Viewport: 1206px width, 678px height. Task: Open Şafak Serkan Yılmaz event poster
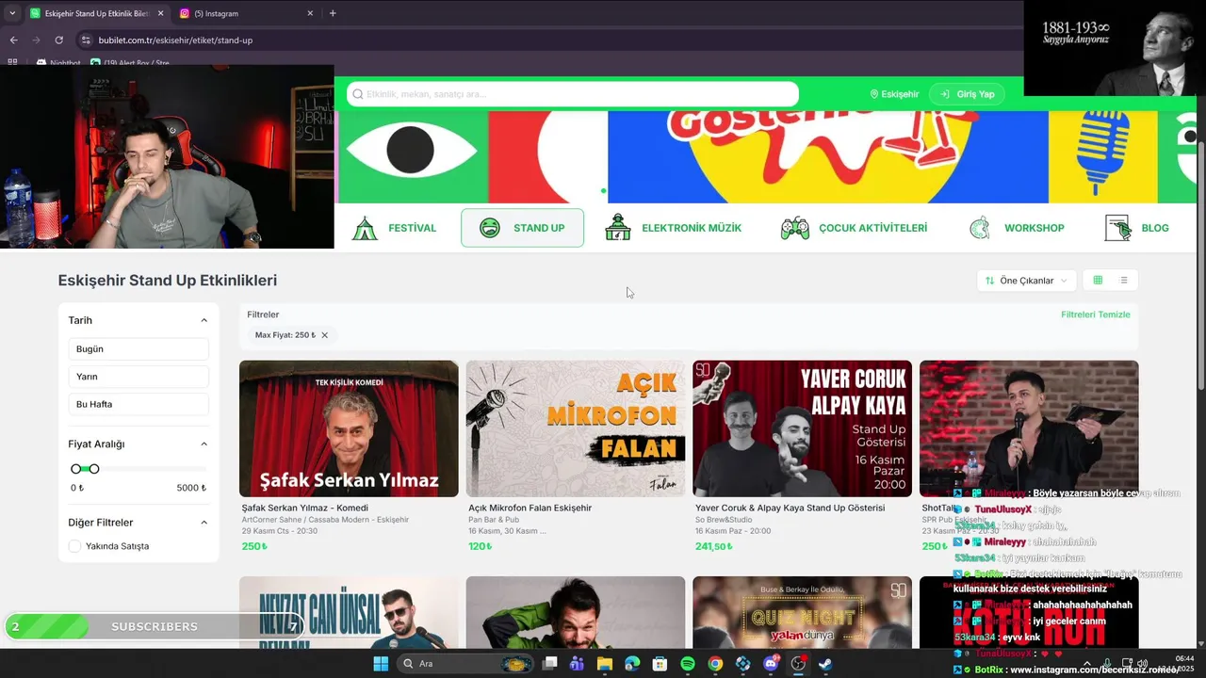tap(349, 428)
